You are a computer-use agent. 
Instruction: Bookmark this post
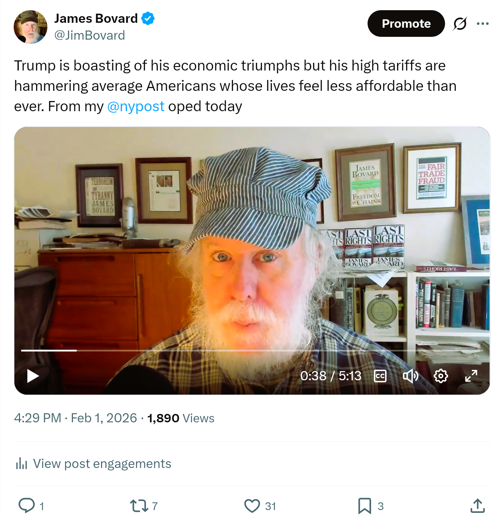point(365,505)
